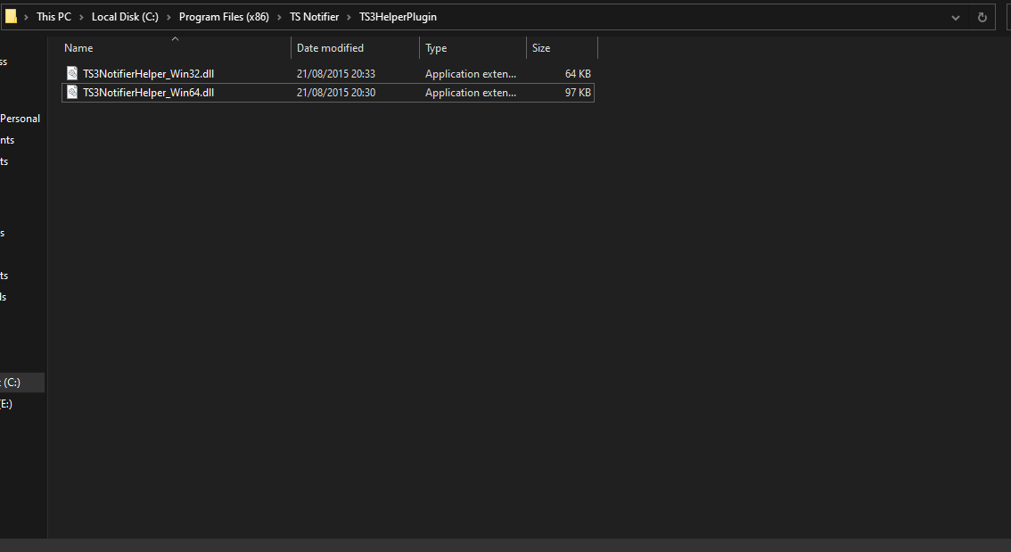1011x552 pixels.
Task: Select file name TS3NotifierHelper_Win32.dll
Action: [148, 74]
